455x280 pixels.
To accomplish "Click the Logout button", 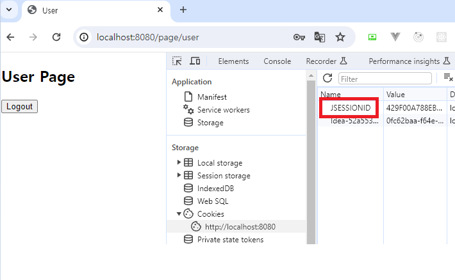I will pos(19,106).
